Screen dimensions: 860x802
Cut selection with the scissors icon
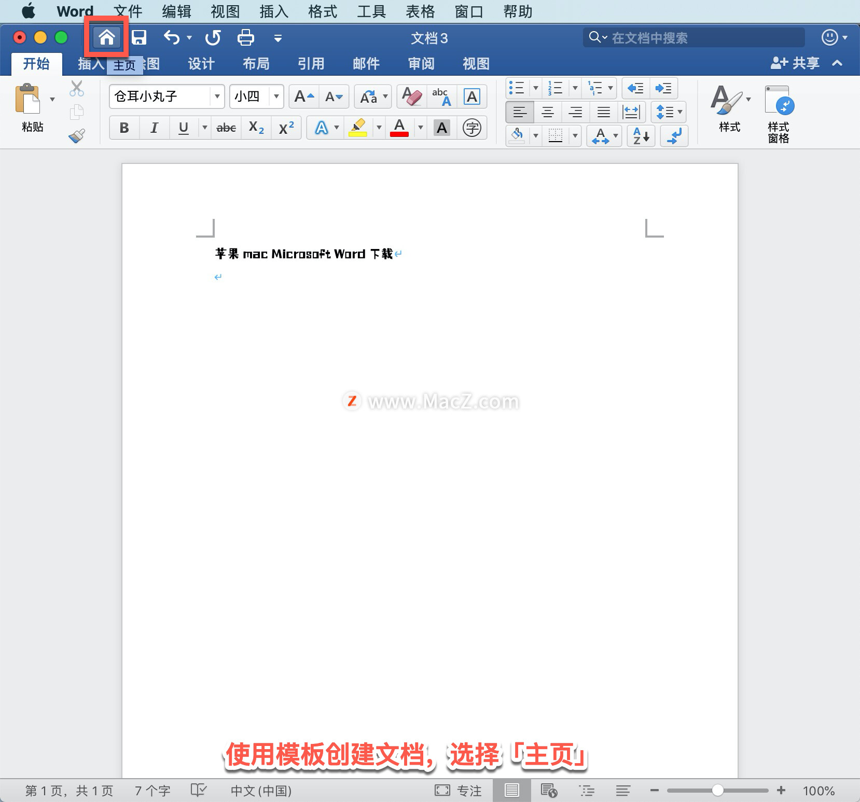(77, 89)
